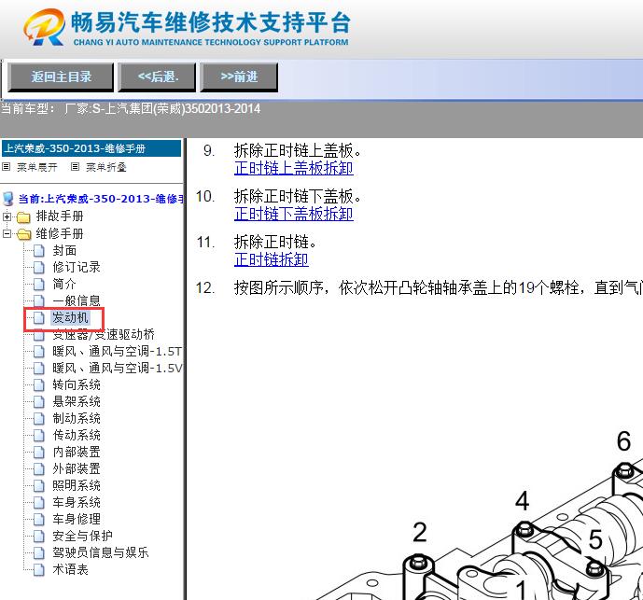Click the page icon beside 驾驶员信息与娱乐
Screen dimensions: 643x600
coord(38,553)
